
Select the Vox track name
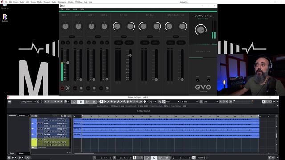pos(45,140)
